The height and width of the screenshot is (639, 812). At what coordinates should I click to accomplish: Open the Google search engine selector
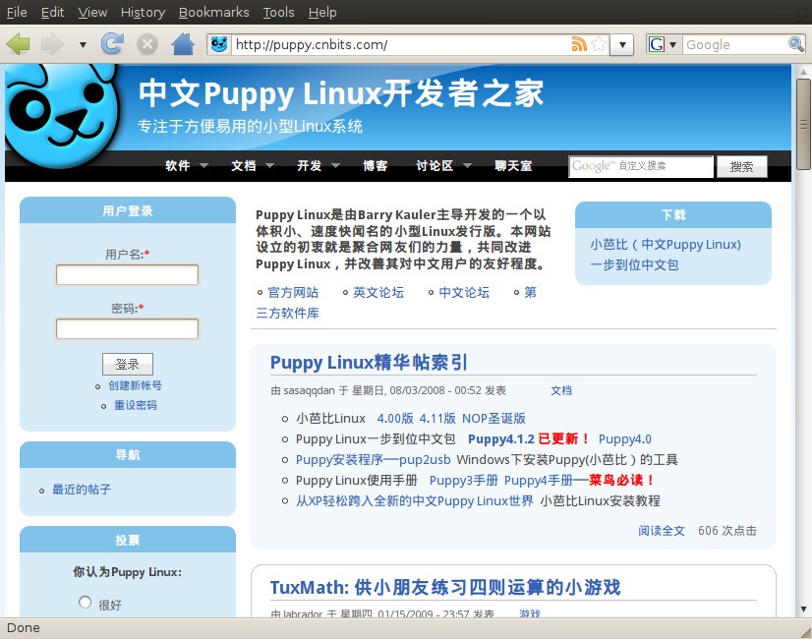[663, 44]
